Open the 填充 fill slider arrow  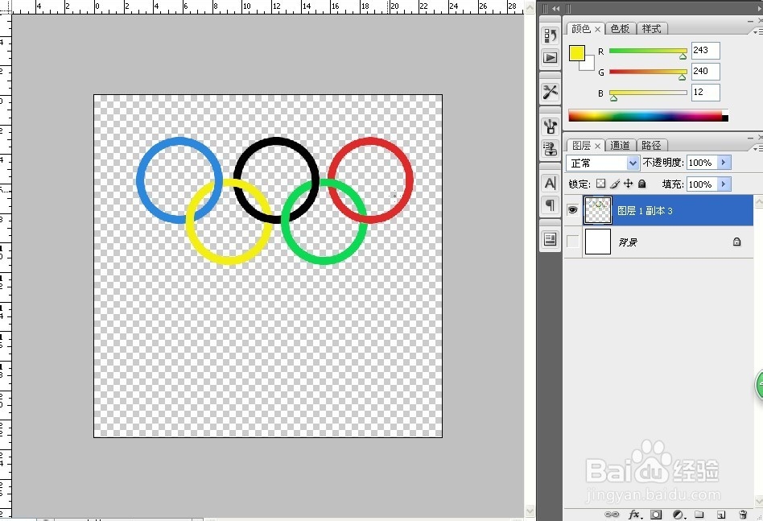point(724,184)
